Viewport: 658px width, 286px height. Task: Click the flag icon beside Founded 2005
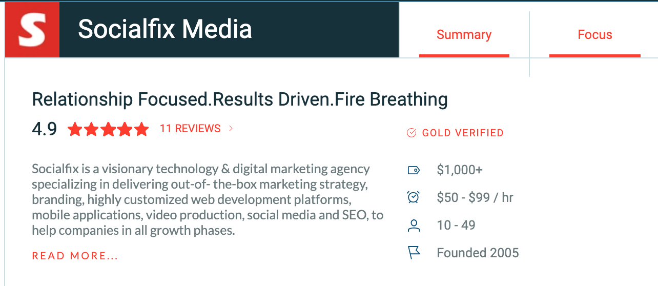[x=414, y=253]
